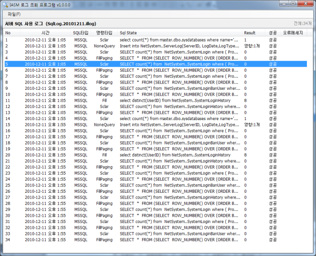Click the 명령타입 column header
Viewport: 316px width, 256px height.
104,33
